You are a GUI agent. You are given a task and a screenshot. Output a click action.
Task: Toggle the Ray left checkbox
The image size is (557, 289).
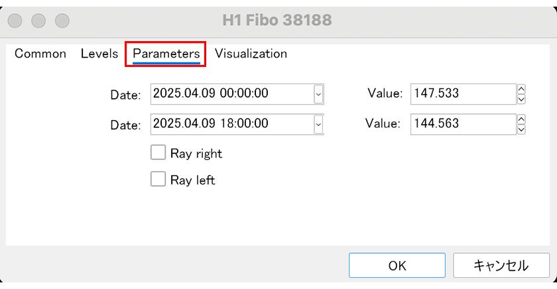tap(158, 179)
